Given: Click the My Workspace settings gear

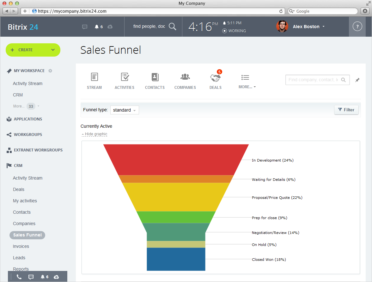Looking at the screenshot, I should pyautogui.click(x=50, y=71).
